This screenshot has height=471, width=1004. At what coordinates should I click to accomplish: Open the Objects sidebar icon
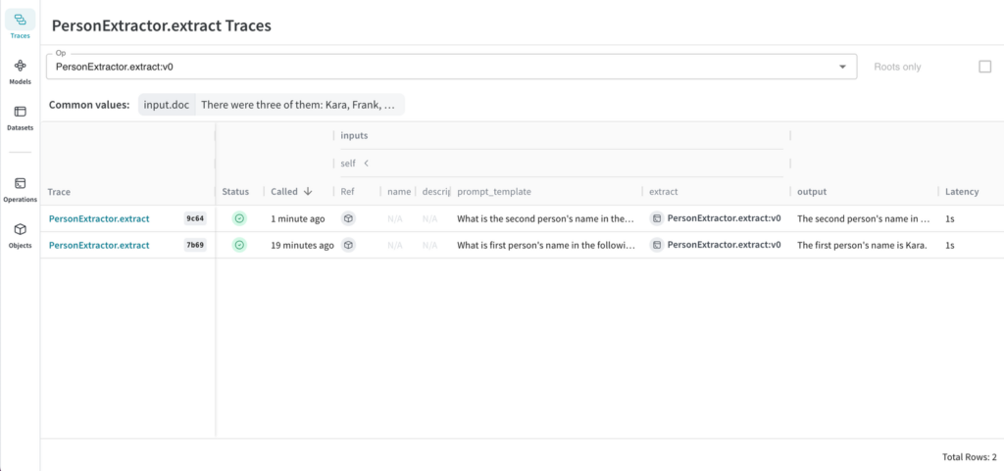[x=20, y=232]
